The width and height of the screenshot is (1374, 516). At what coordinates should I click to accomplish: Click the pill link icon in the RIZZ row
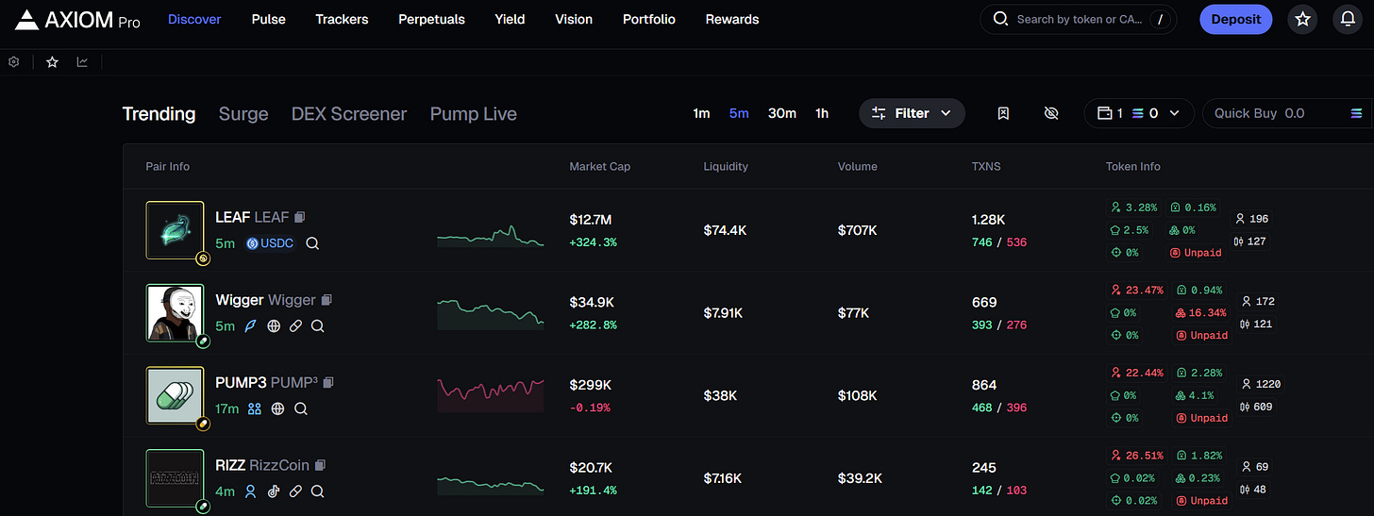(x=295, y=491)
